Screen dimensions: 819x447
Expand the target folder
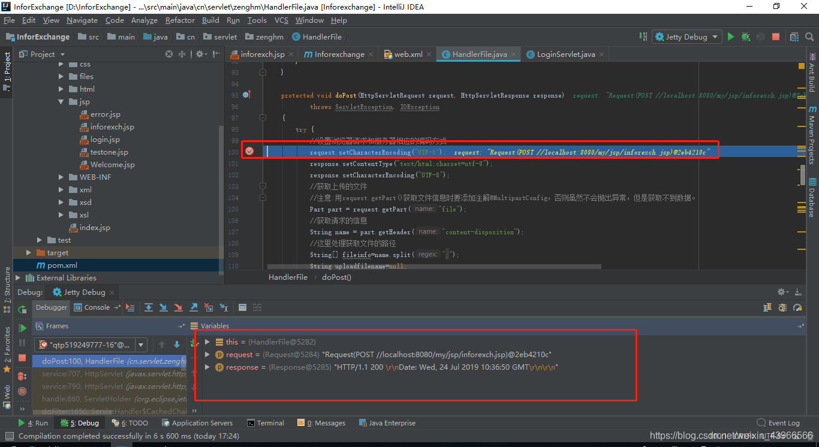[x=28, y=253]
